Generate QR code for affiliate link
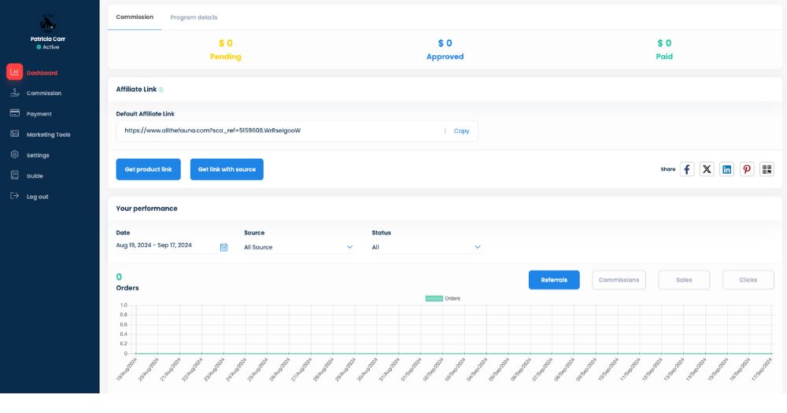The width and height of the screenshot is (787, 413). point(767,169)
